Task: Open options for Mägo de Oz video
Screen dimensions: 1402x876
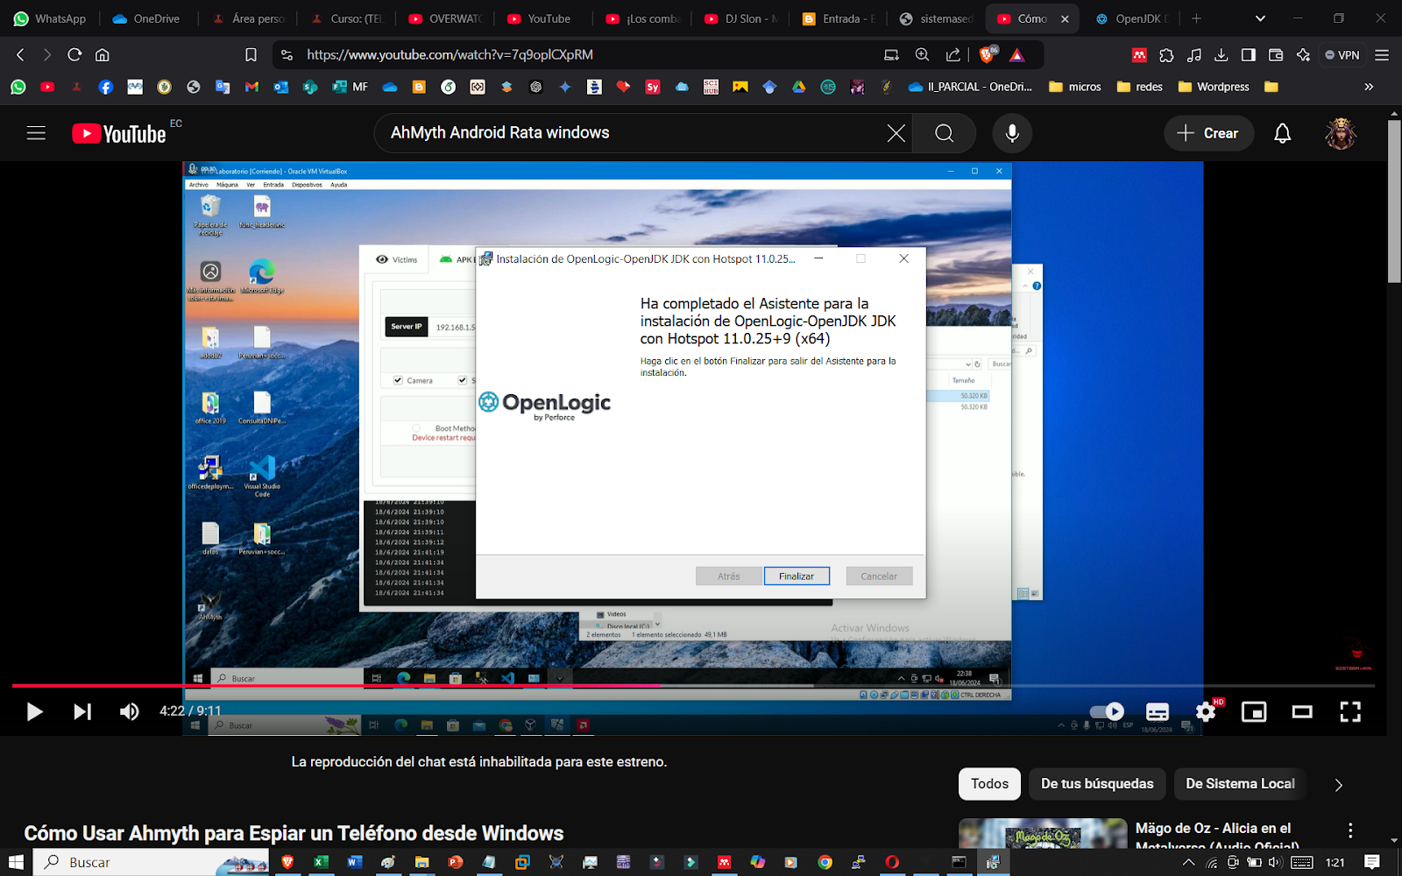Action: [1350, 830]
